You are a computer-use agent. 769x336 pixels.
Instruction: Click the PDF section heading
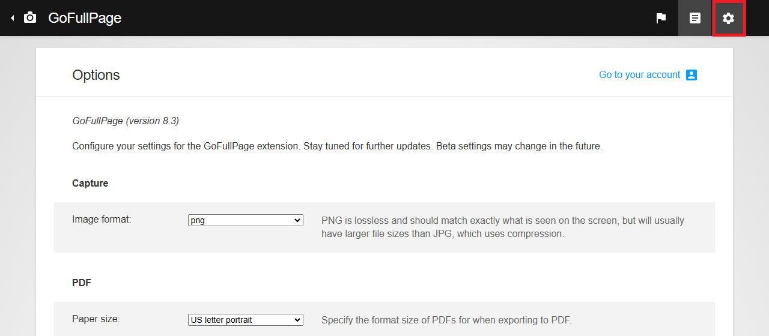click(82, 283)
